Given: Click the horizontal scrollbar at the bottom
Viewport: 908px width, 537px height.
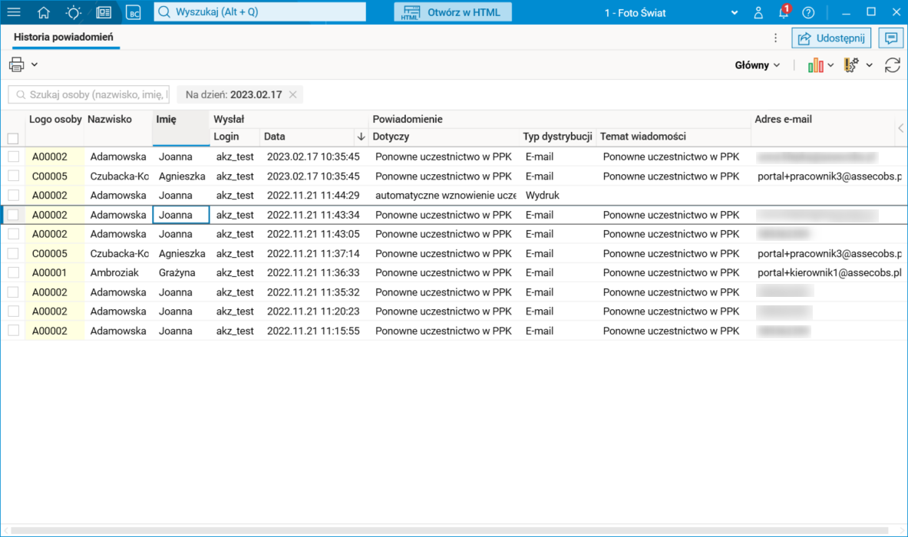Looking at the screenshot, I should coord(449,530).
